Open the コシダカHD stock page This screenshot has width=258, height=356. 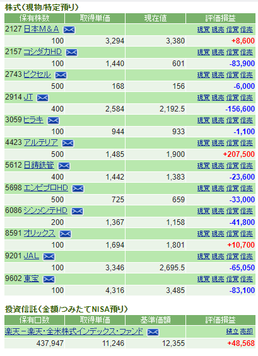(42, 52)
